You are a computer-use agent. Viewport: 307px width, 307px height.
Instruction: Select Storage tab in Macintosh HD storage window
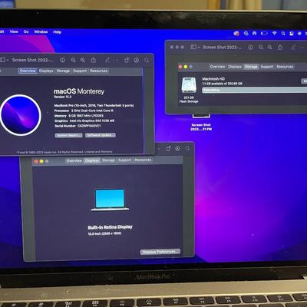pyautogui.click(x=251, y=67)
